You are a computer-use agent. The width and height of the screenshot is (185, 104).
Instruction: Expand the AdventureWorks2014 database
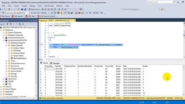coord(4,38)
